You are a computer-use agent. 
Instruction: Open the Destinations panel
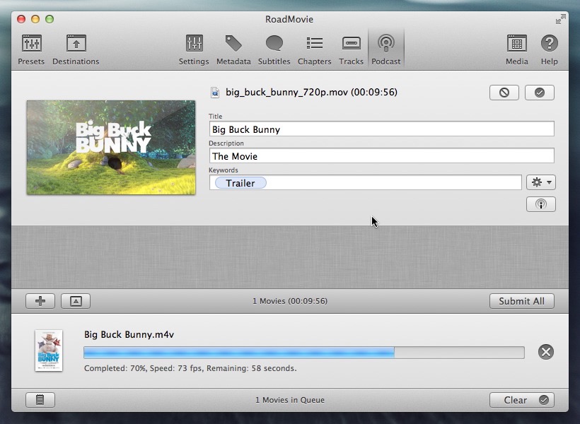tap(76, 49)
